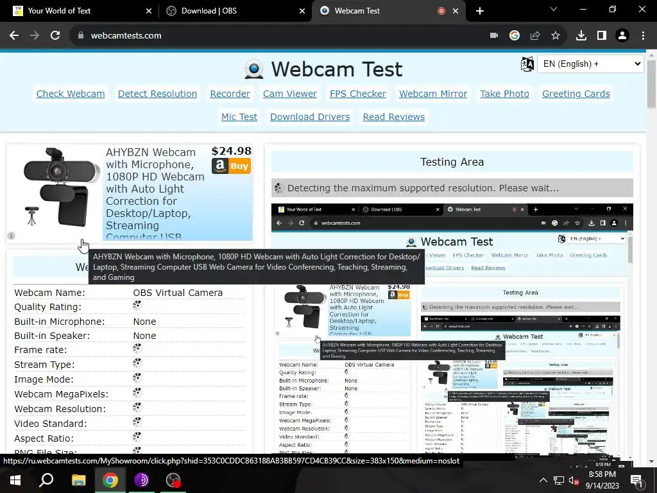Screen dimensions: 657x493
Task: Toggle Chrome side panel icon
Action: (x=602, y=36)
